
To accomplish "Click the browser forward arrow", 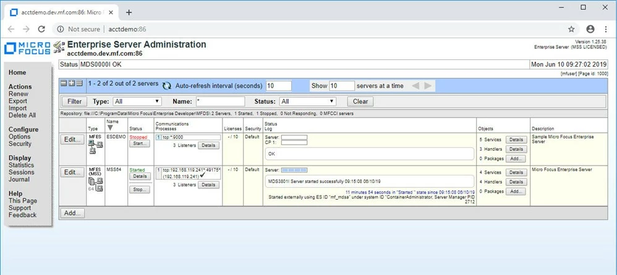I will pos(26,29).
